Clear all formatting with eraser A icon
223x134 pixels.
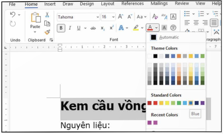(x=155, y=16)
